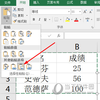Select column B header

[x=77, y=47]
